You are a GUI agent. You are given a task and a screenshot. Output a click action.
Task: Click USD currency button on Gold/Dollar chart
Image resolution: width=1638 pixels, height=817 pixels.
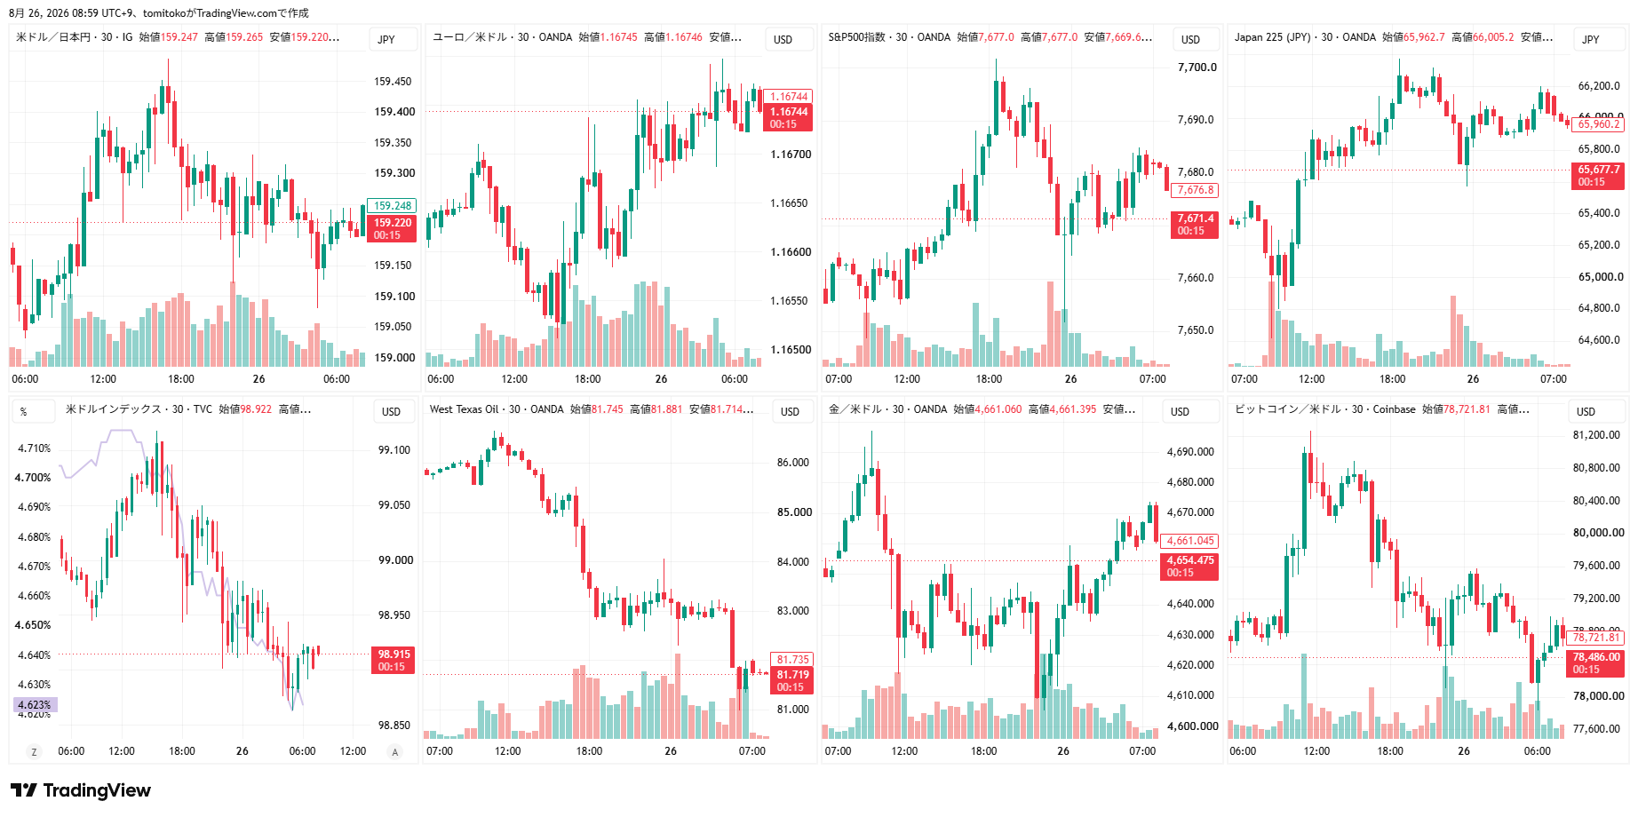click(x=1180, y=412)
